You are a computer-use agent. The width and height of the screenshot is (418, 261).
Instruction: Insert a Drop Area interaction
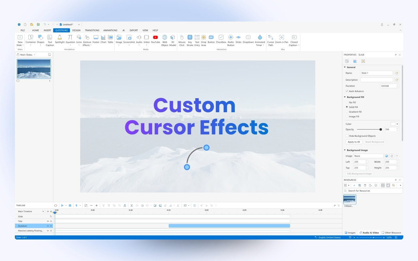click(x=204, y=40)
